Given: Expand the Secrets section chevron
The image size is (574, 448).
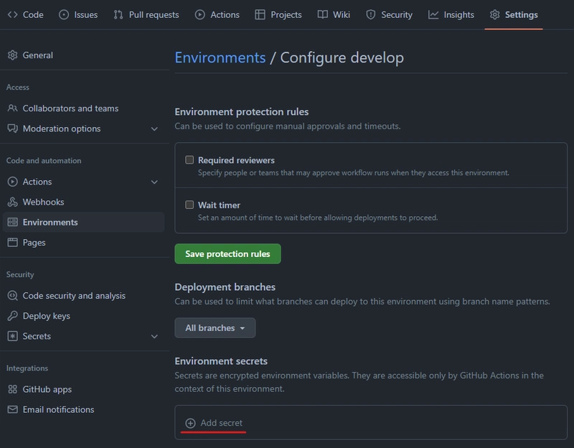Looking at the screenshot, I should 154,336.
